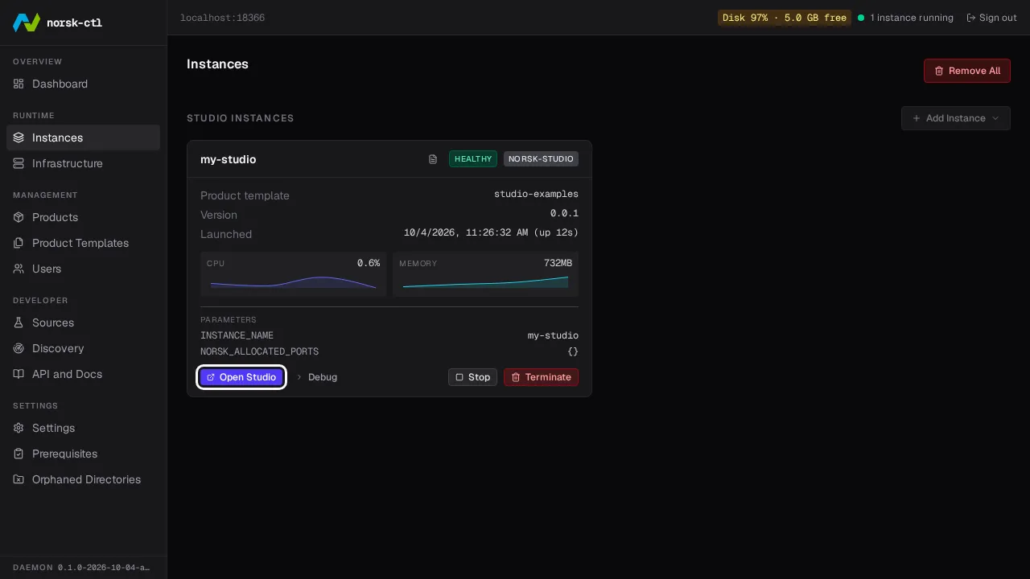Click the Settings gear icon
This screenshot has width=1030, height=579.
[x=19, y=428]
